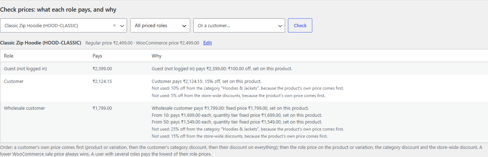Image resolution: width=488 pixels, height=157 pixels.
Task: Click the ₹1,799.00 price in Pays column
Action: click(102, 108)
